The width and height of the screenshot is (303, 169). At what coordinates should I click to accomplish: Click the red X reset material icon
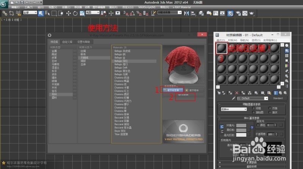pyautogui.click(x=237, y=92)
